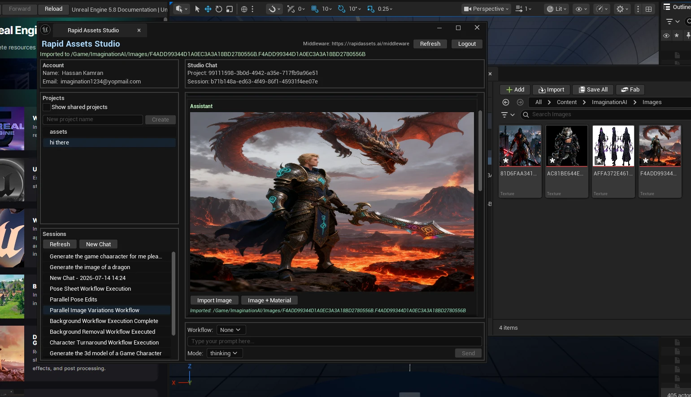
Task: Open viewport Show flags eye menu
Action: pyautogui.click(x=581, y=9)
